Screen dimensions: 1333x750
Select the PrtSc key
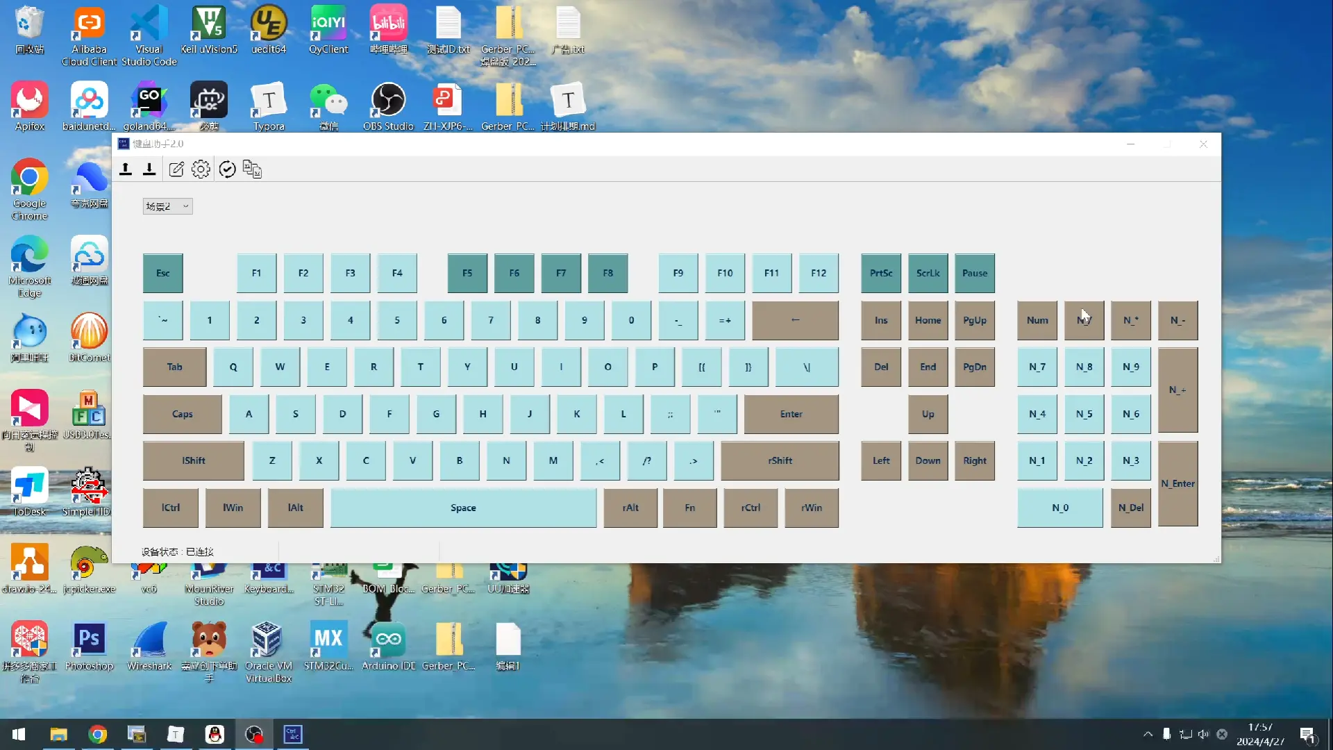[x=881, y=273]
